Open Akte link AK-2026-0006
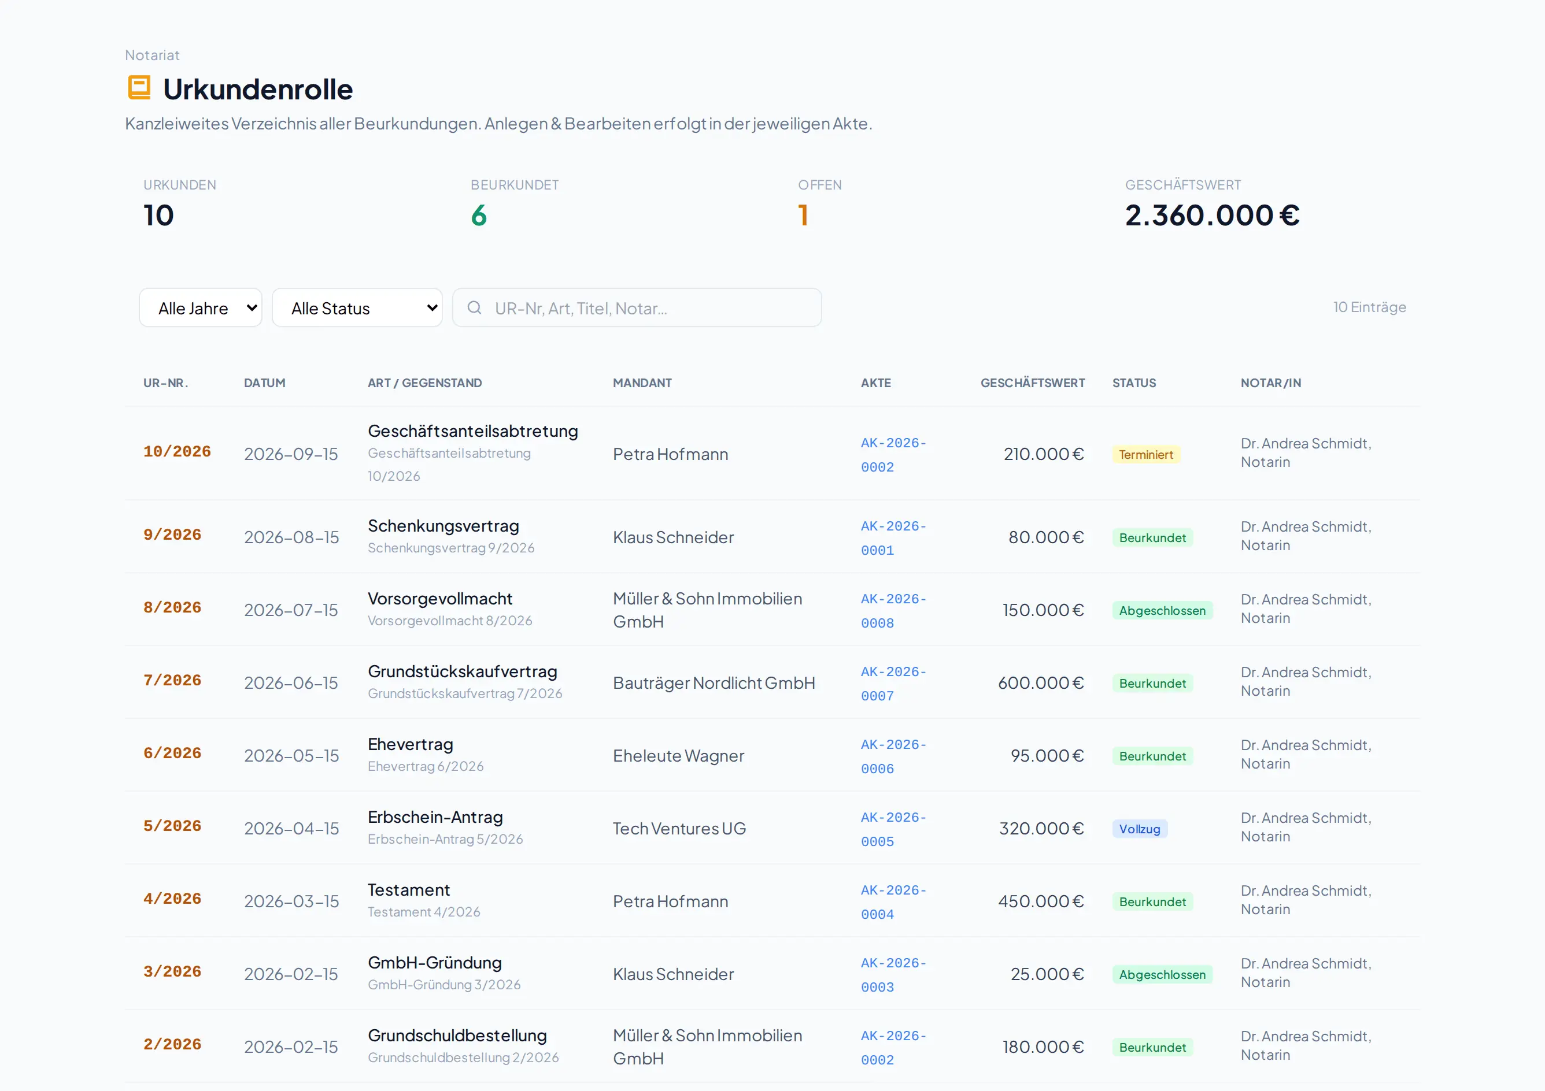The width and height of the screenshot is (1545, 1091). click(x=893, y=756)
